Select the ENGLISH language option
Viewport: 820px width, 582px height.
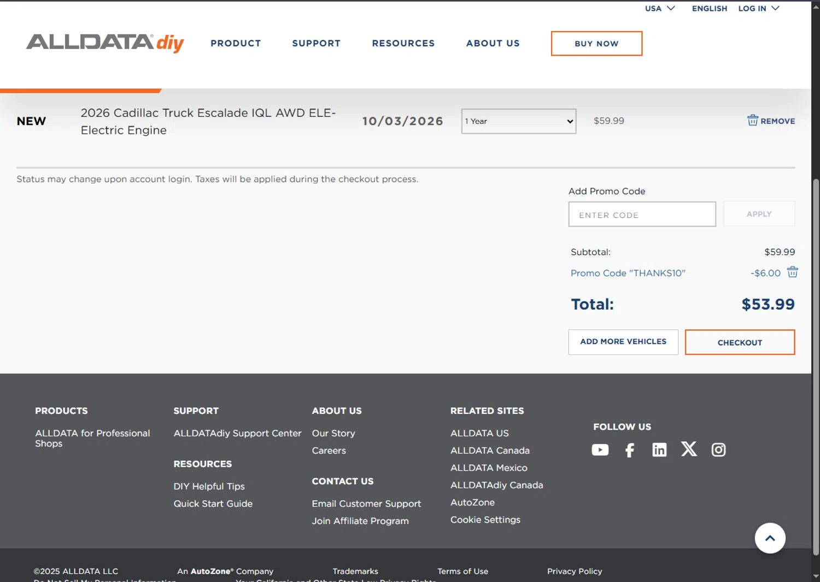709,8
